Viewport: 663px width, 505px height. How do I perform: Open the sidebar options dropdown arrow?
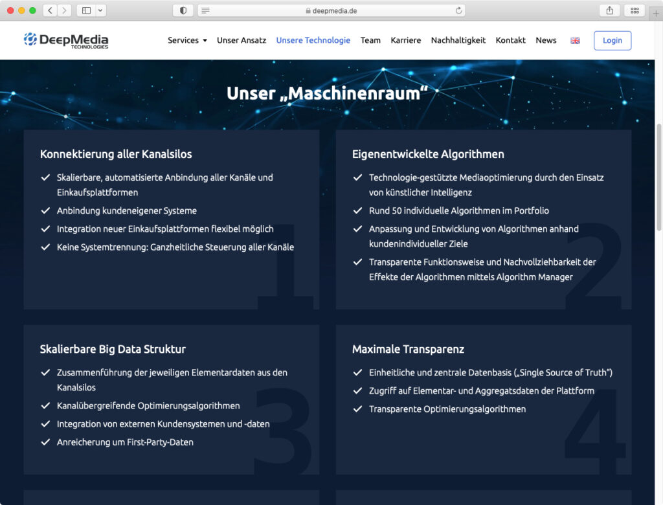coord(100,10)
